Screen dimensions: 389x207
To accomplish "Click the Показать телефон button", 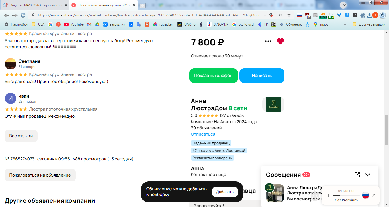I will coord(213,76).
